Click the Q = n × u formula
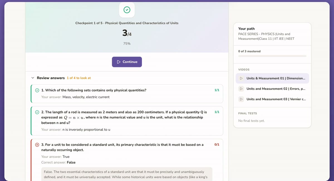This screenshot has height=181, width=334. 74,118
